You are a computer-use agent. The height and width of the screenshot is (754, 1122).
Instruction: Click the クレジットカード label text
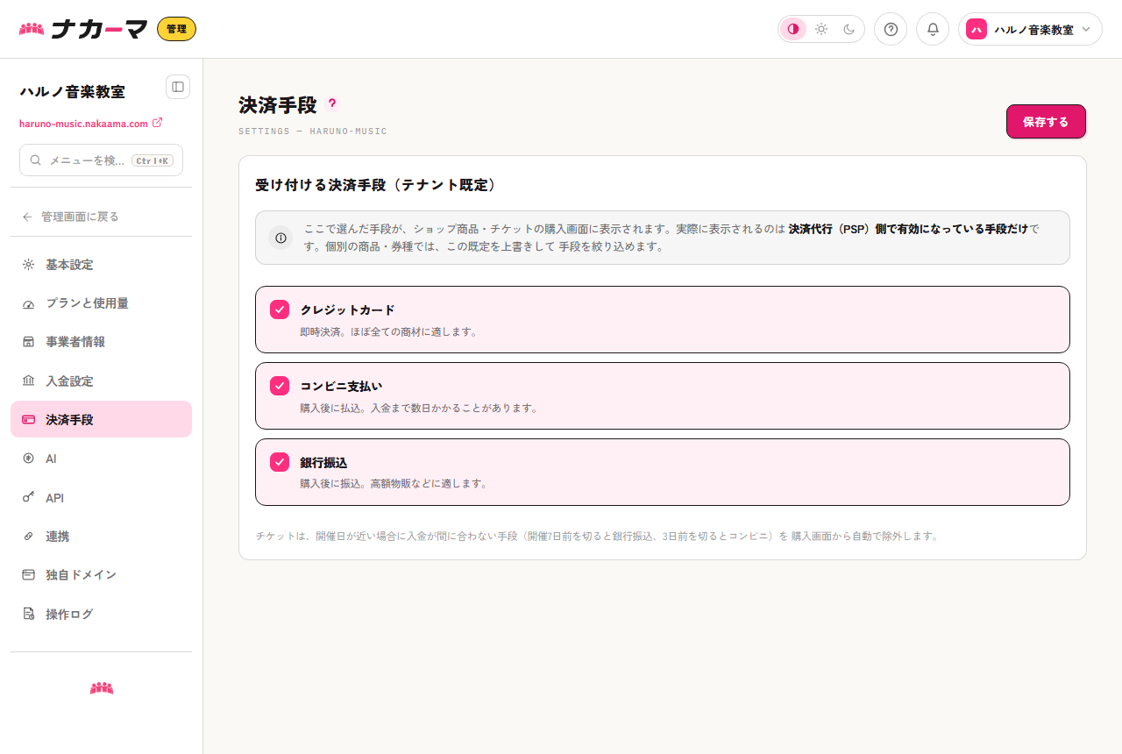pyautogui.click(x=347, y=309)
